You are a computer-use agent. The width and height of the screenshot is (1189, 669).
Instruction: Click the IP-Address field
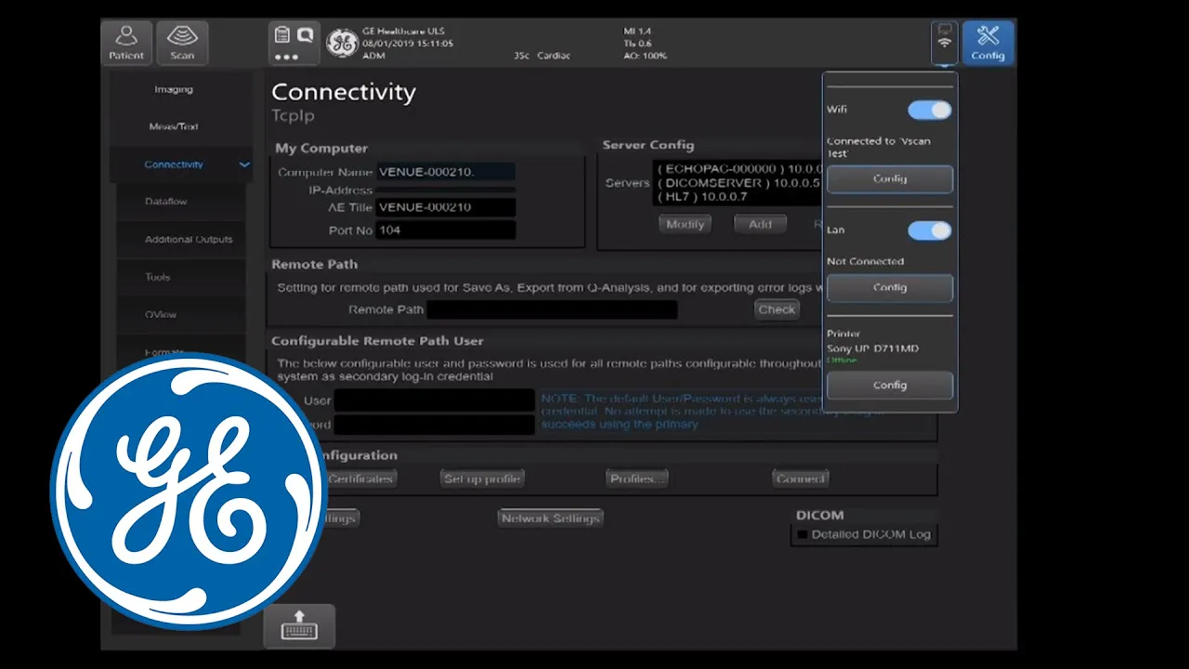point(446,190)
